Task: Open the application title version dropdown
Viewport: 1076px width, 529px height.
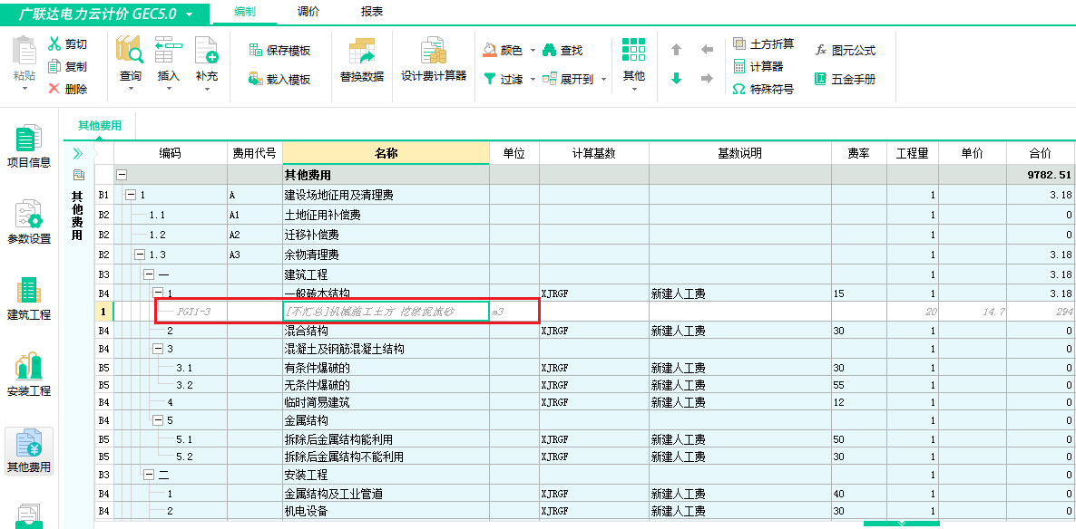Action: pos(189,14)
